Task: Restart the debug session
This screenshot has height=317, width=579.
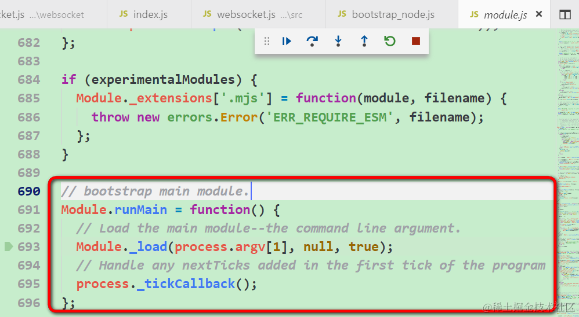Action: [390, 41]
